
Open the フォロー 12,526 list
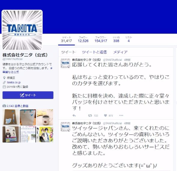coord(83,39)
